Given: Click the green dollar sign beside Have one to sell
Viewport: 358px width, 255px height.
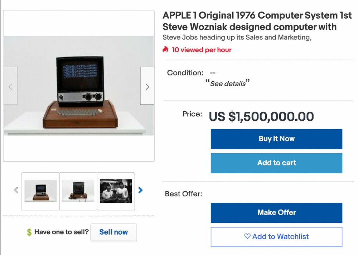Looking at the screenshot, I should [x=29, y=232].
